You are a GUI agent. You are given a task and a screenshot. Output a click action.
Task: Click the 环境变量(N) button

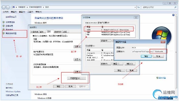[77, 78]
